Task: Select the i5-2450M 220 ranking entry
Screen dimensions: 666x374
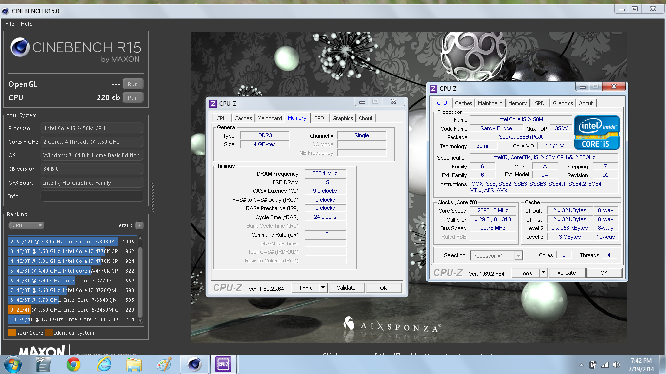Action: click(72, 310)
